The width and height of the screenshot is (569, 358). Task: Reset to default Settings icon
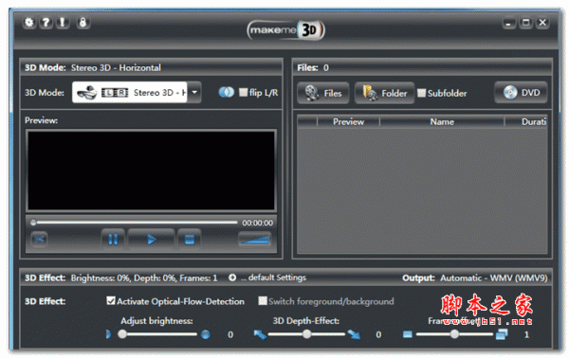click(232, 277)
